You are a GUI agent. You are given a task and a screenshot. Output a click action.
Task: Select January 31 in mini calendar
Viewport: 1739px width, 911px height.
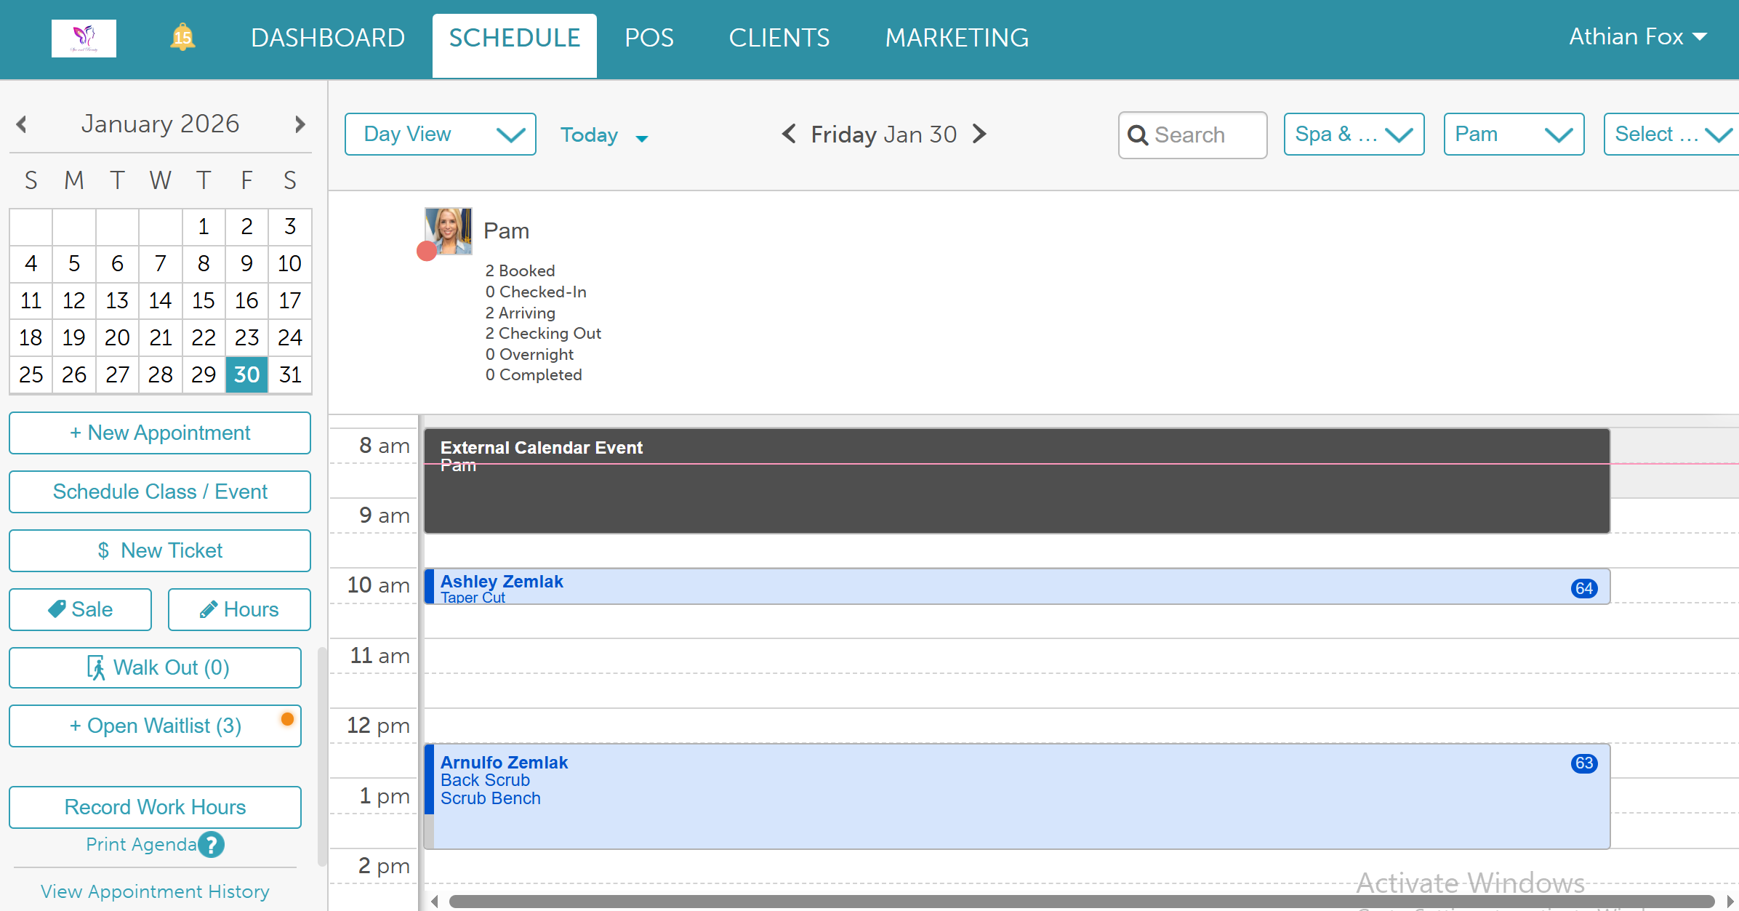290,374
